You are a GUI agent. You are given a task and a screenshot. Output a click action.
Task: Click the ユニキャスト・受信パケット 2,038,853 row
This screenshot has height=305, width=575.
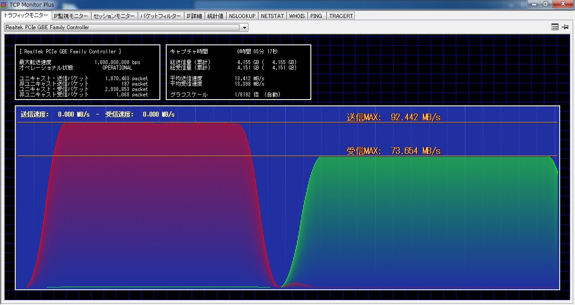coord(84,89)
